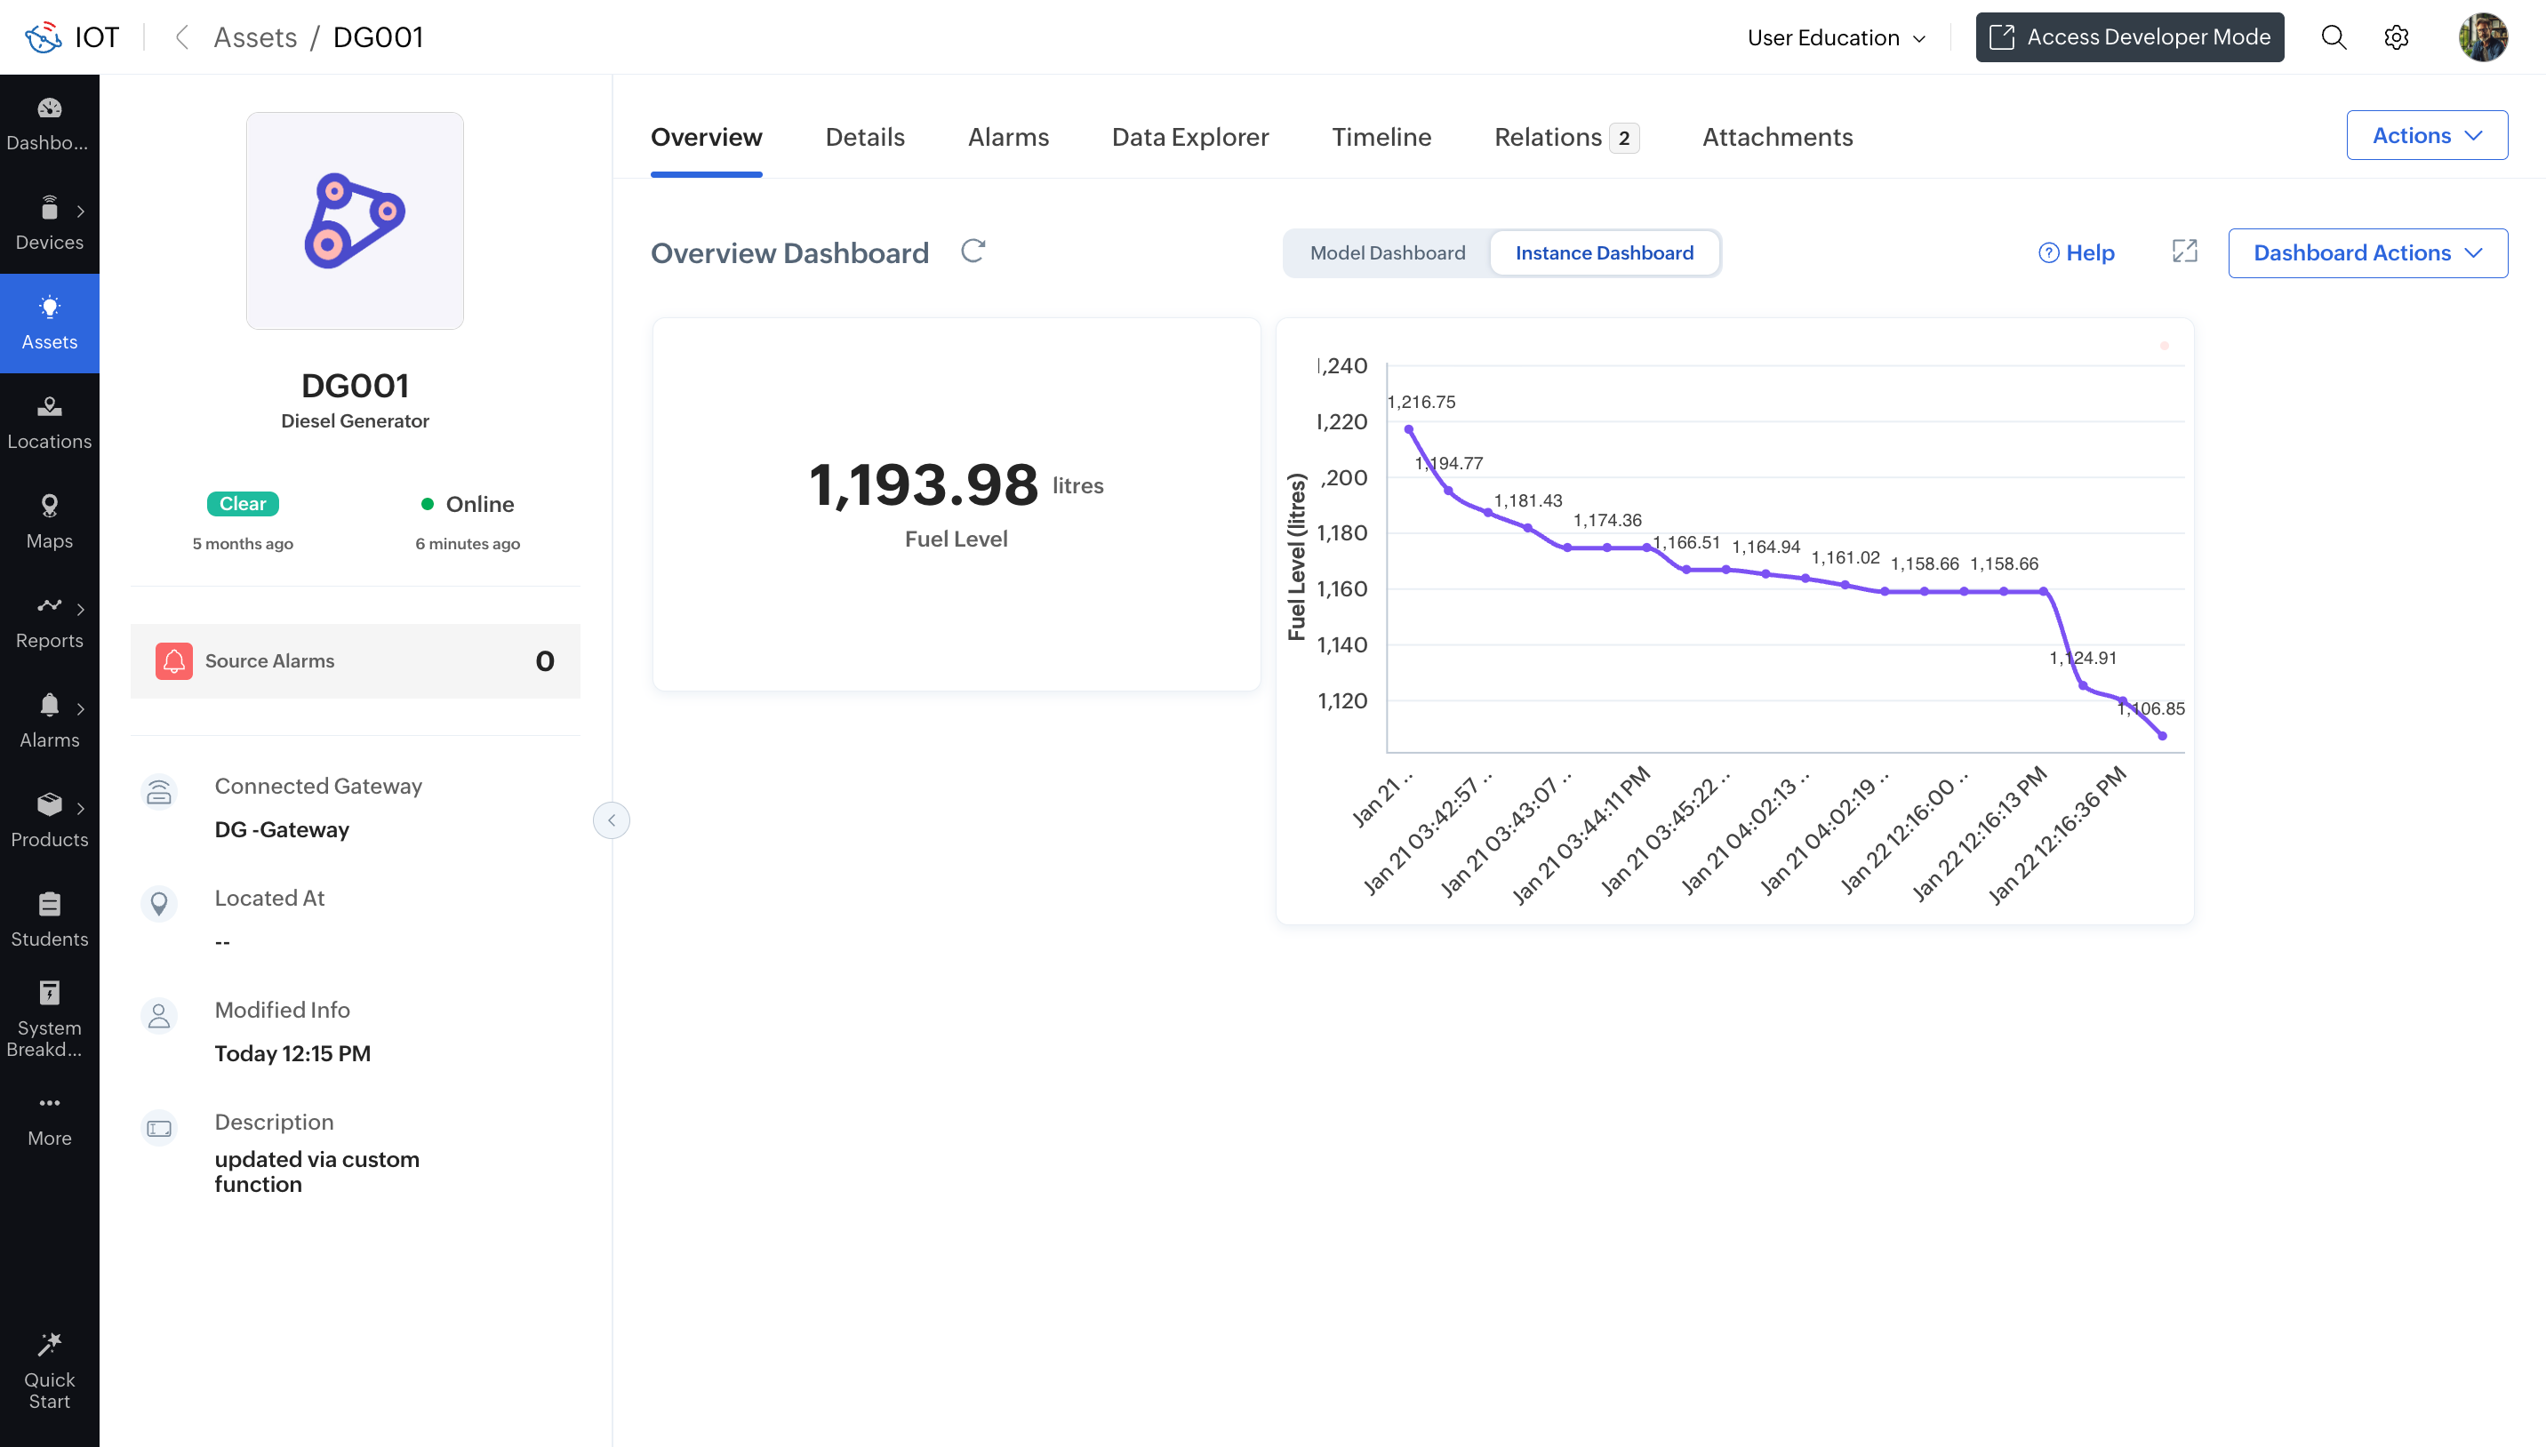
Task: Click the Source Alarms bell icon
Action: pyautogui.click(x=174, y=661)
